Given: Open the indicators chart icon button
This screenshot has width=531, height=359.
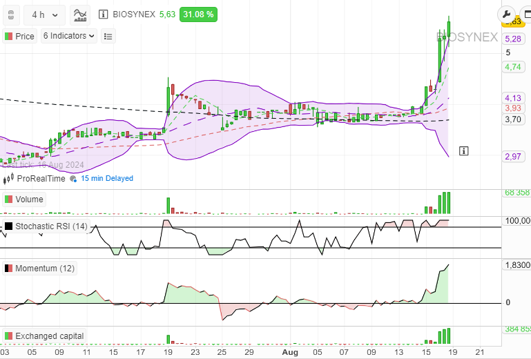Looking at the screenshot, I should click(x=80, y=15).
